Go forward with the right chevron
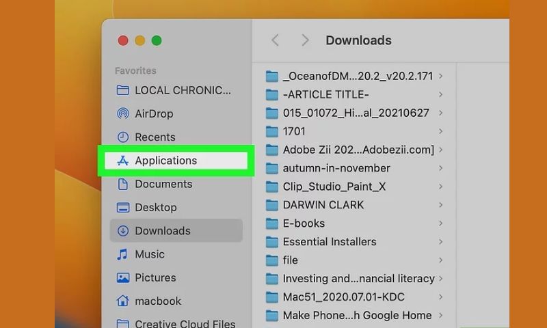Viewport: 547px width, 328px height. point(305,40)
